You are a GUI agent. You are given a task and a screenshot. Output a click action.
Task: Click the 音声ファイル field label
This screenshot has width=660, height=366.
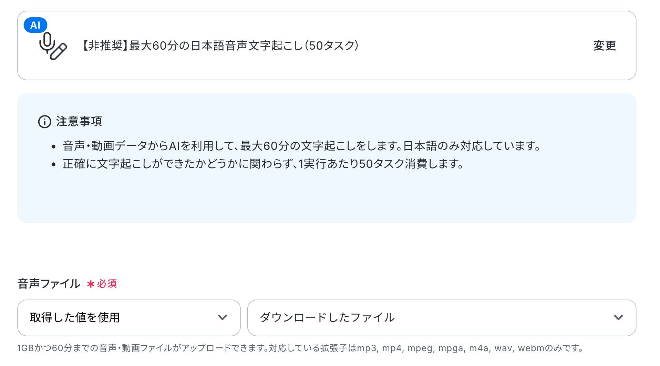coord(49,284)
